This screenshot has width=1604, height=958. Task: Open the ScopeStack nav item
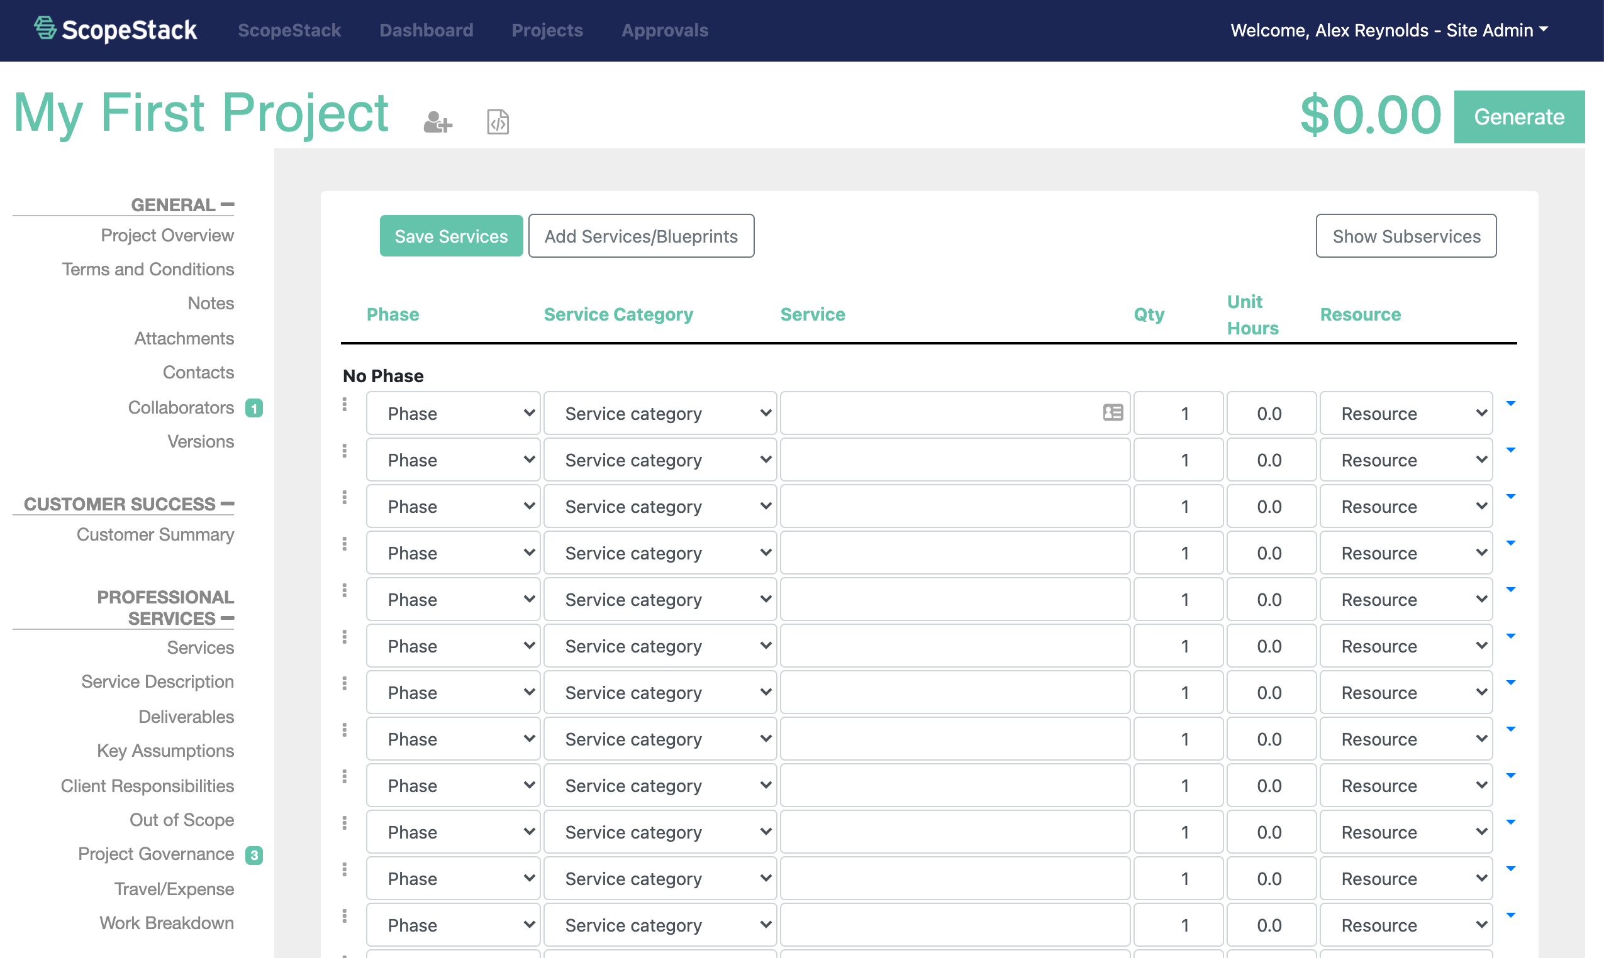point(289,30)
